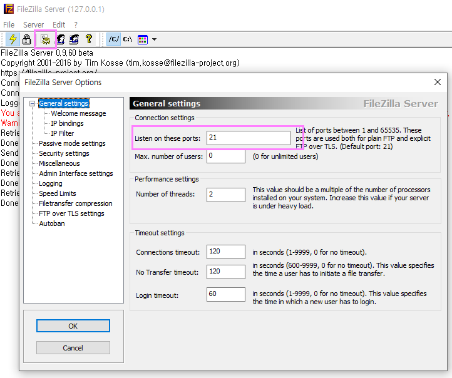Select Logging in the options tree
This screenshot has width=452, height=378.
click(x=51, y=183)
